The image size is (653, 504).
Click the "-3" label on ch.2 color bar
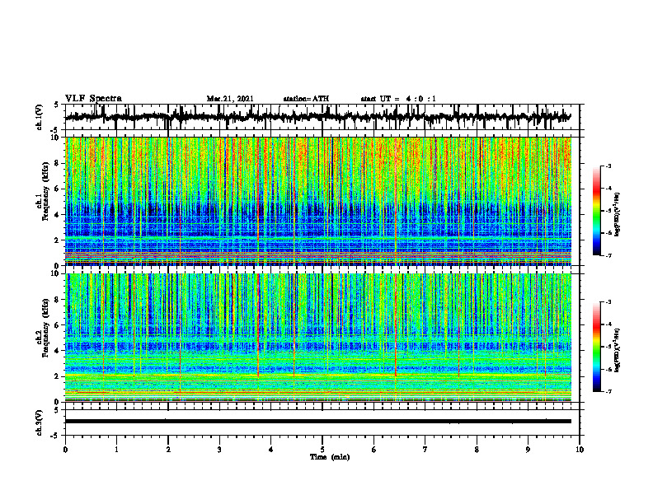[608, 302]
